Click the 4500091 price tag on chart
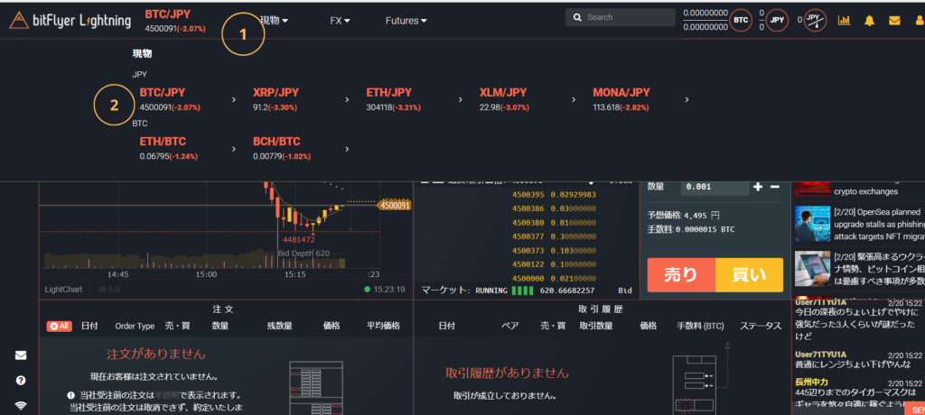The height and width of the screenshot is (415, 925). (x=395, y=206)
